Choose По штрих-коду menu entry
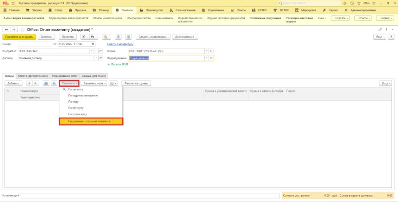The image size is (399, 202). tap(91, 114)
